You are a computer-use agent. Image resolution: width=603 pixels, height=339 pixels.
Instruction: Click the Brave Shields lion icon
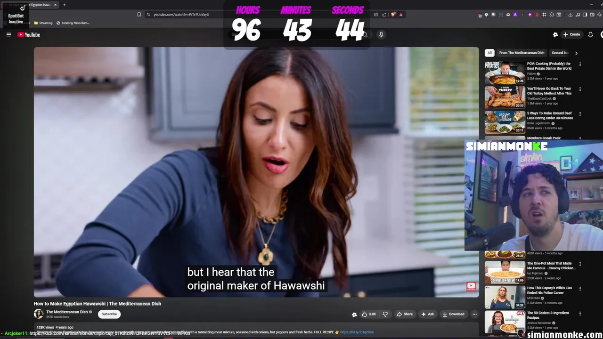click(393, 15)
